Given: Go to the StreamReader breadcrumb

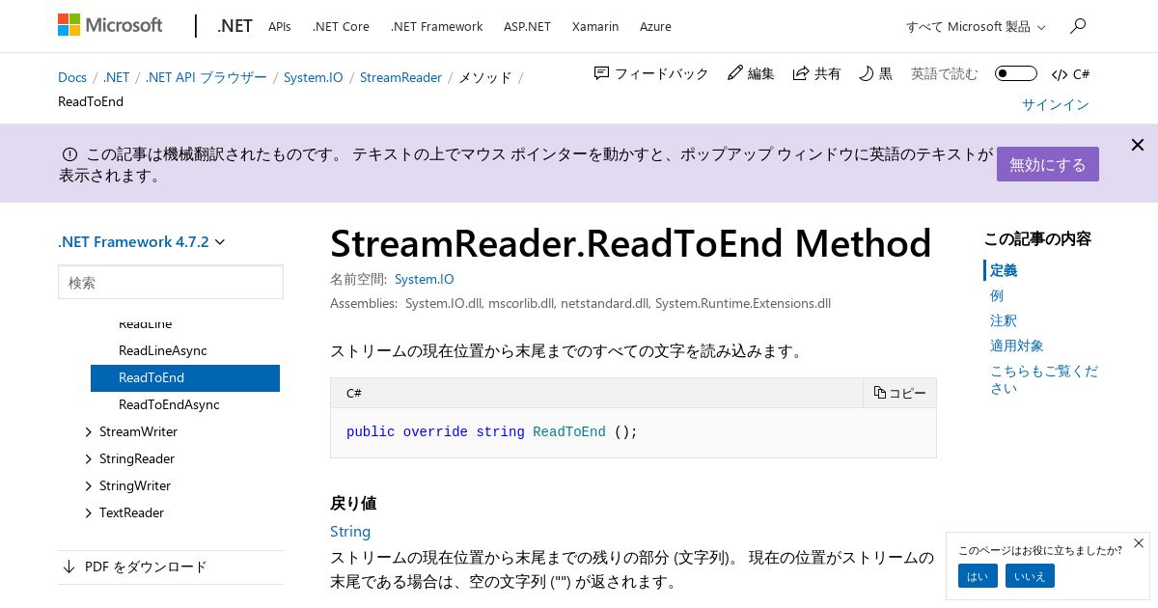Looking at the screenshot, I should pos(400,77).
